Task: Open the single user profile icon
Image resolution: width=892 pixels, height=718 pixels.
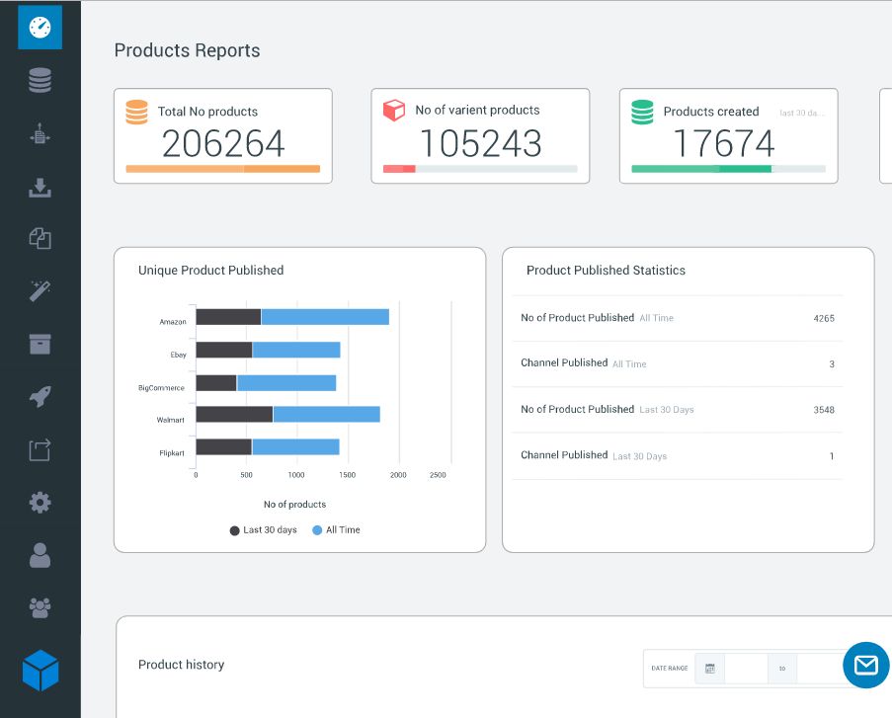Action: click(40, 555)
